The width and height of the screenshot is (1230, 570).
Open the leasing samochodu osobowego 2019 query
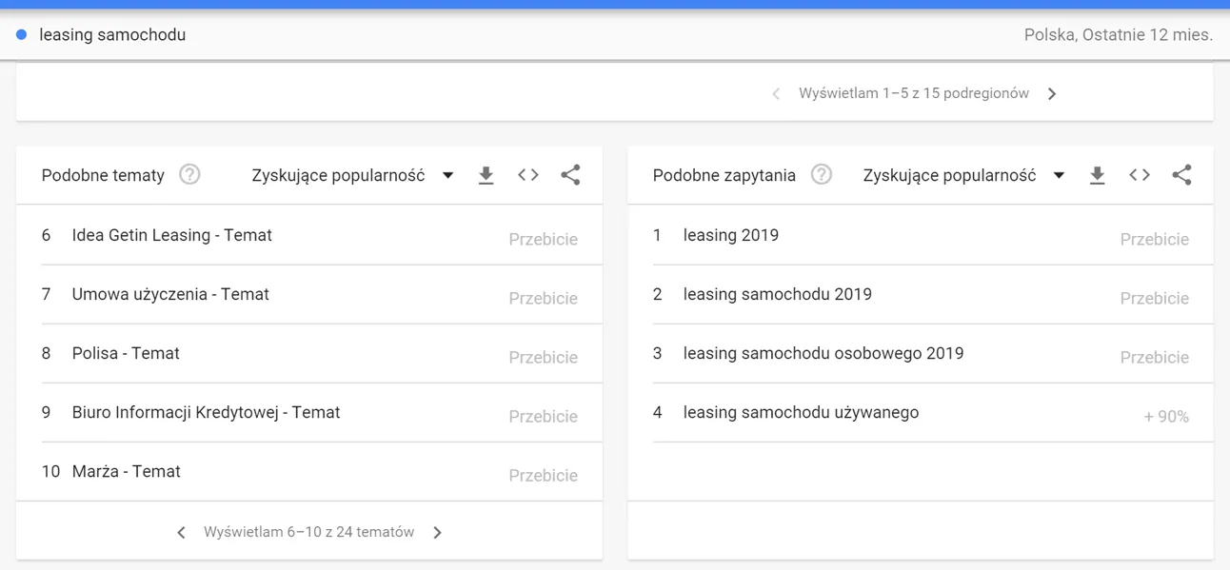pos(823,353)
